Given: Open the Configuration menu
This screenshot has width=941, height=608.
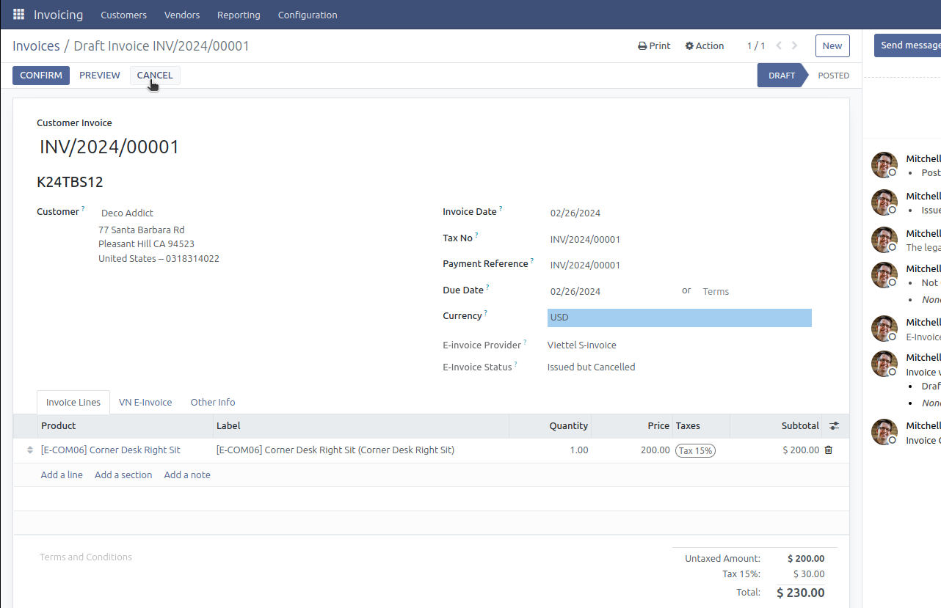Looking at the screenshot, I should click(308, 15).
